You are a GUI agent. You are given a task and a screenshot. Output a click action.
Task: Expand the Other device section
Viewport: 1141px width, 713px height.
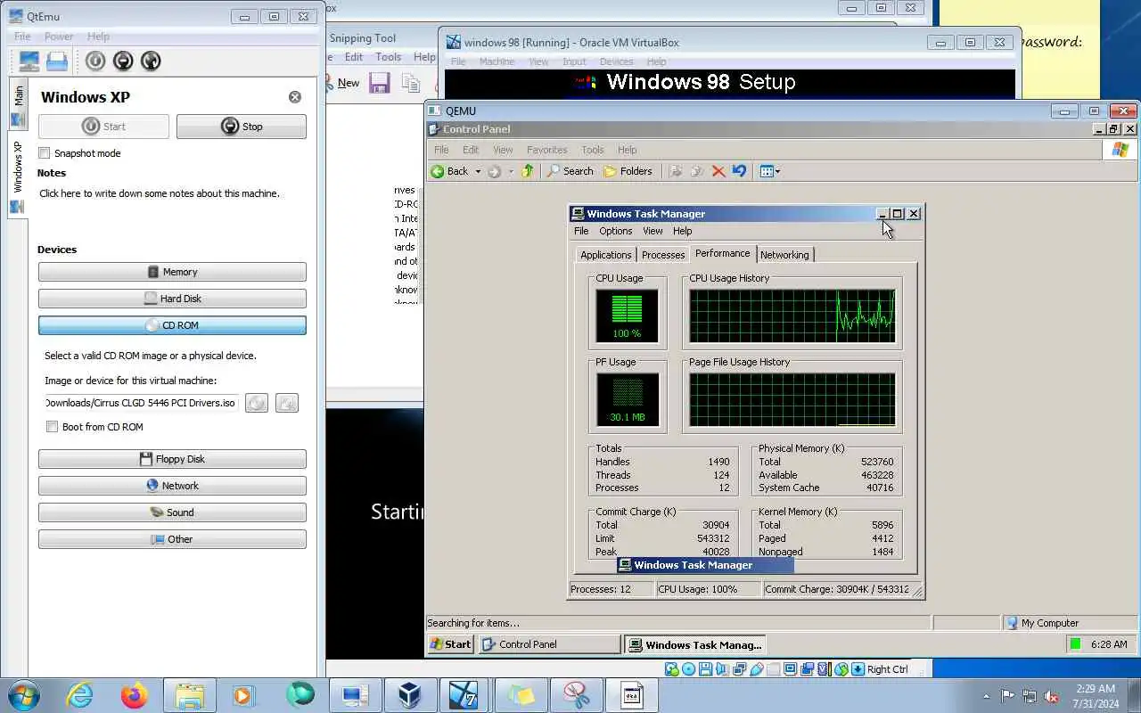(172, 539)
